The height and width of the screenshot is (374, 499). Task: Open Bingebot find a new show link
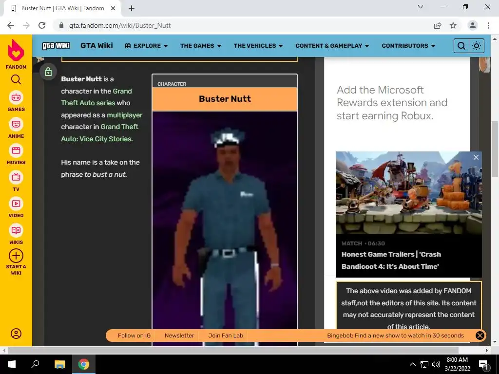coord(395,335)
